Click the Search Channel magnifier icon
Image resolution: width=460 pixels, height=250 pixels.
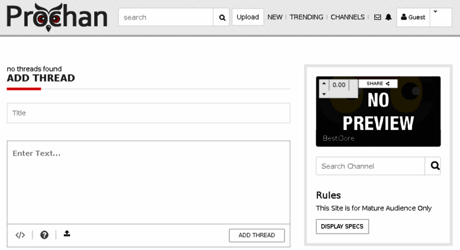tap(435, 166)
